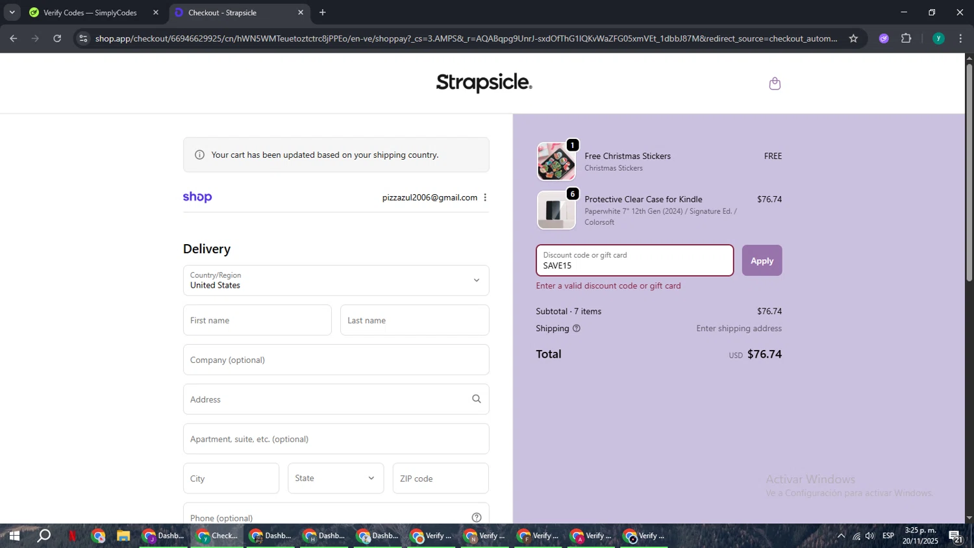Screen dimensions: 974x548
Task: Focus the Address field
Action: click(336, 399)
